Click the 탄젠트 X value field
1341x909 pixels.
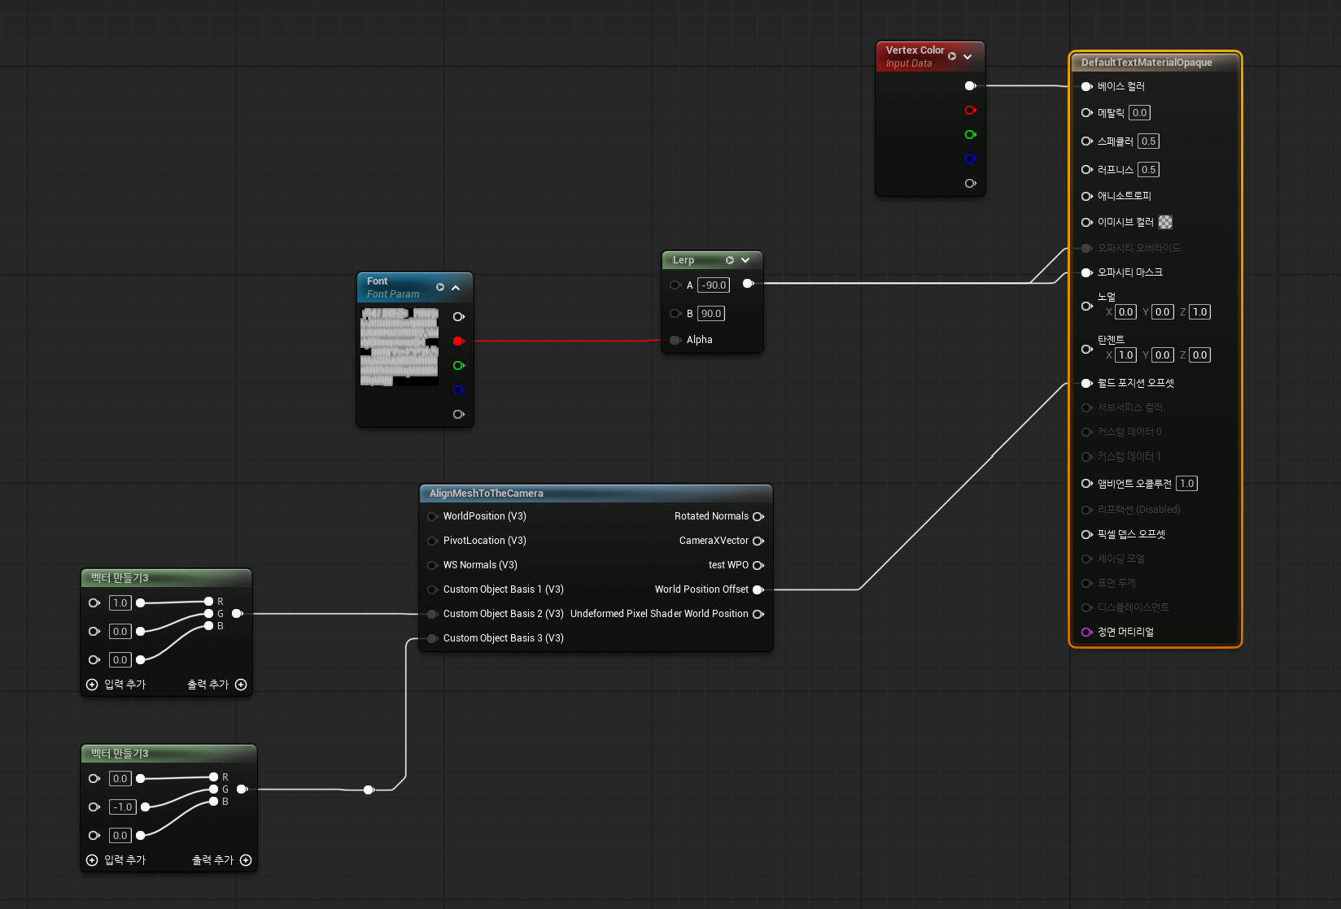coord(1125,355)
